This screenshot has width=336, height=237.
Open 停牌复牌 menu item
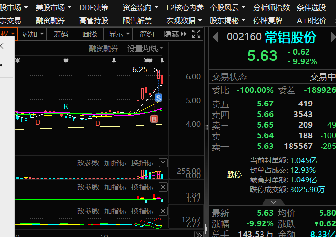tap(268, 21)
